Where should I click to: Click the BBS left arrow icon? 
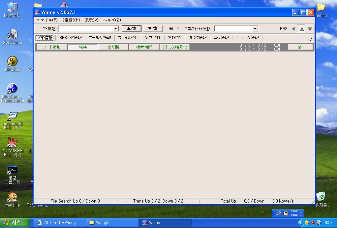[293, 29]
